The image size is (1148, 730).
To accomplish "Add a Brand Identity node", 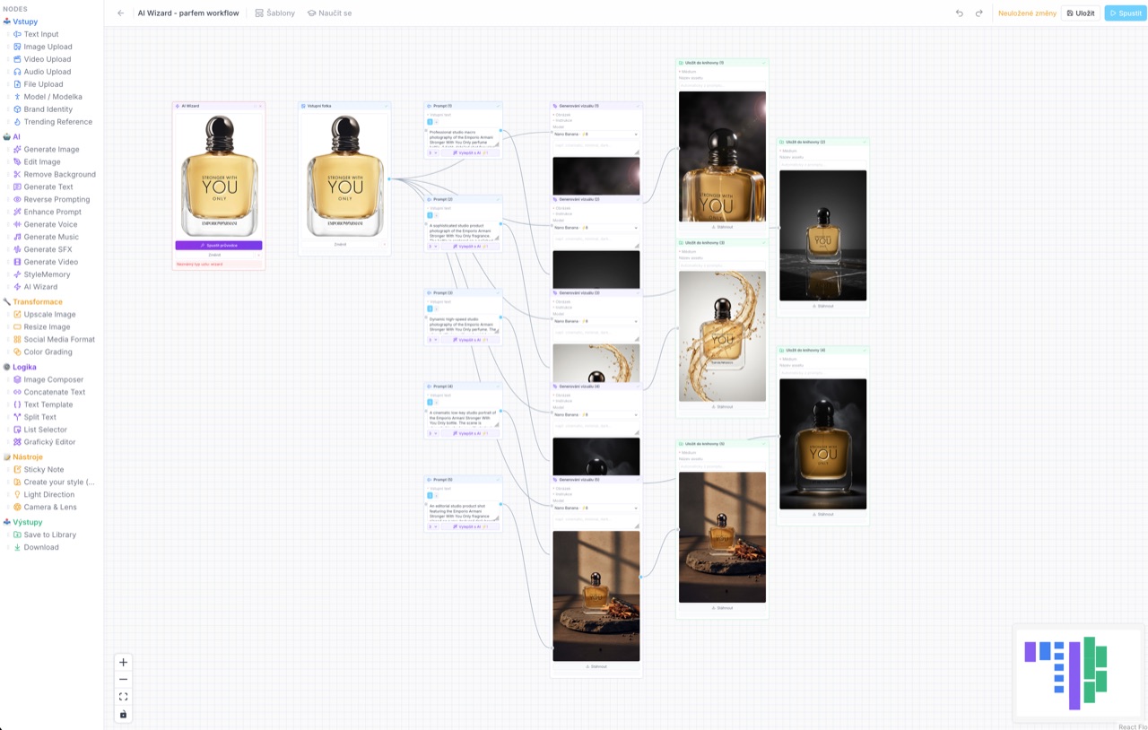I will [48, 109].
